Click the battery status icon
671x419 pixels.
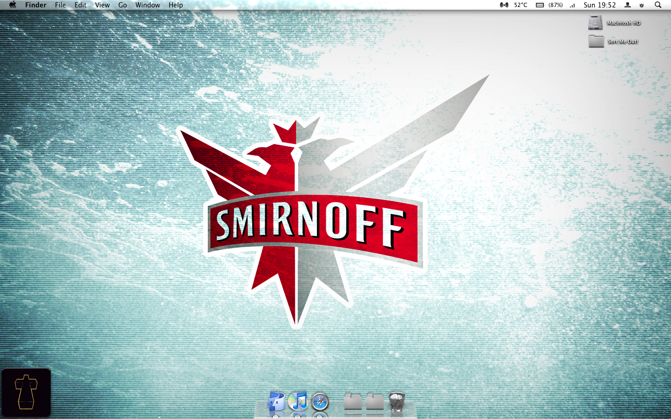540,5
